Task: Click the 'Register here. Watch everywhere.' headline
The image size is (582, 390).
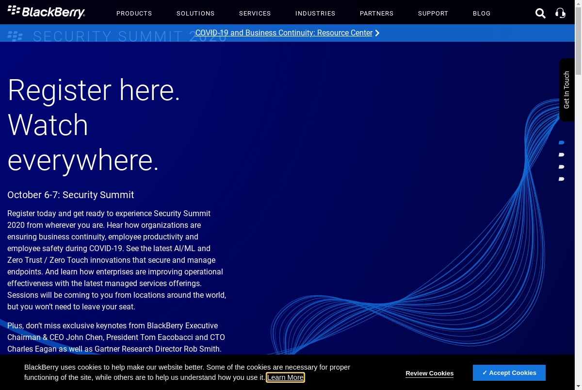Action: point(94,125)
